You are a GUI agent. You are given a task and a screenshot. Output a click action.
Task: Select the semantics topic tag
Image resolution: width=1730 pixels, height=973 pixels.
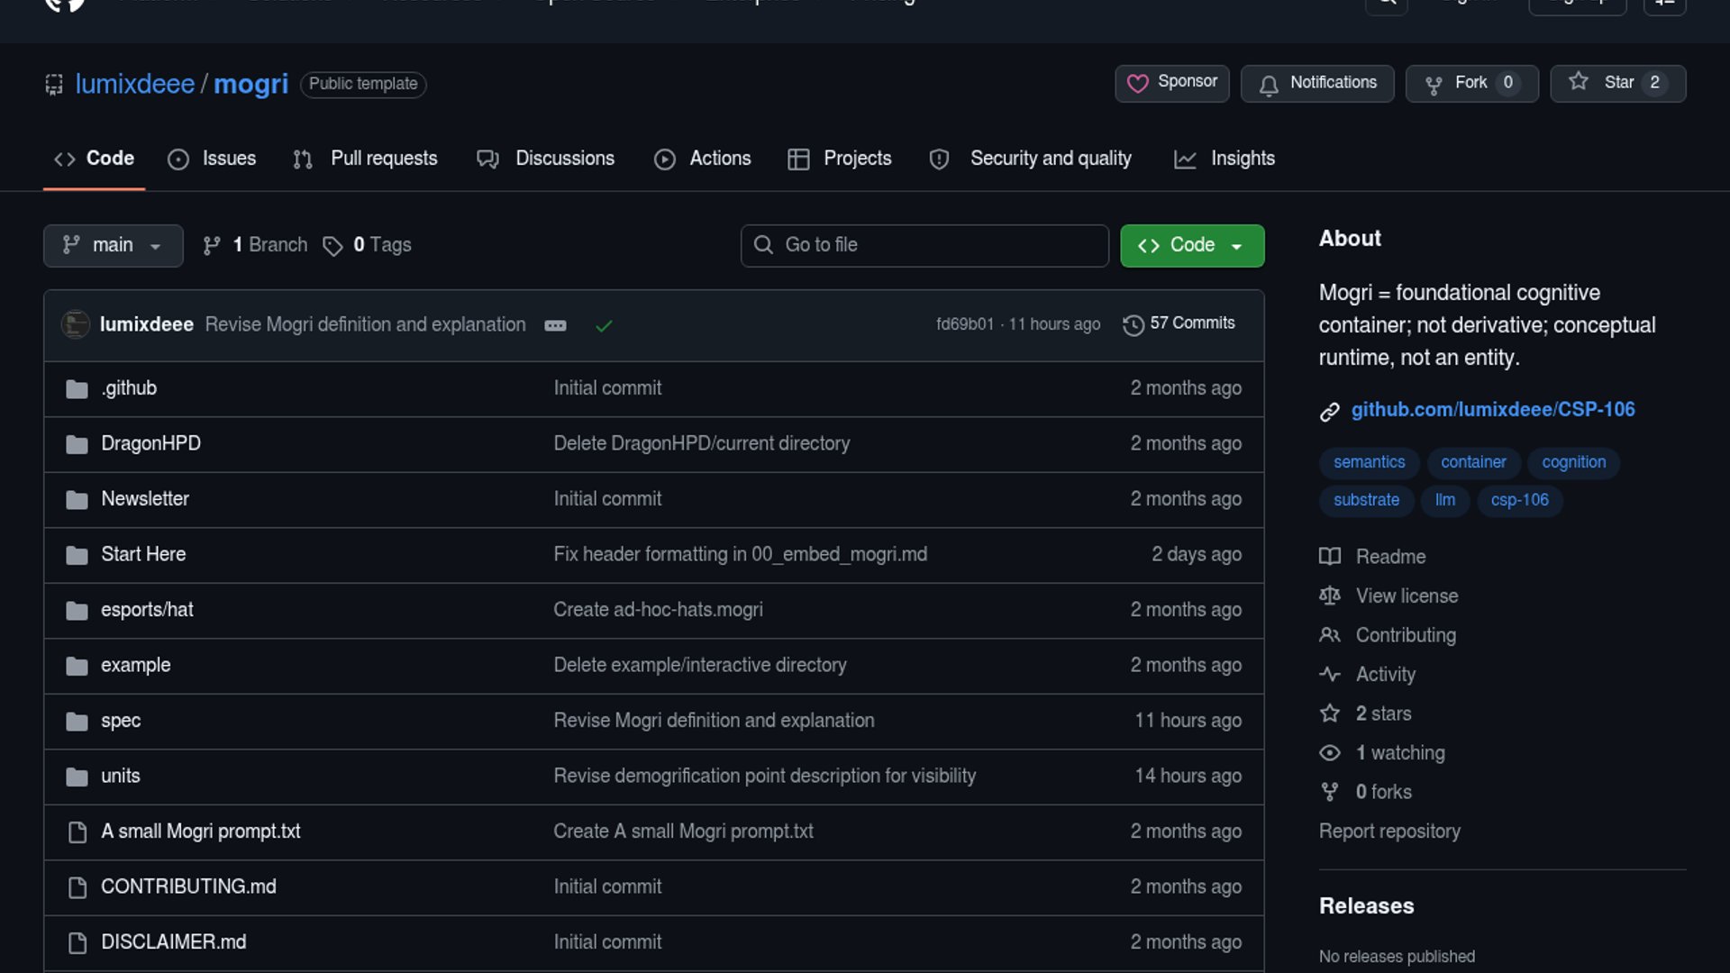point(1369,462)
